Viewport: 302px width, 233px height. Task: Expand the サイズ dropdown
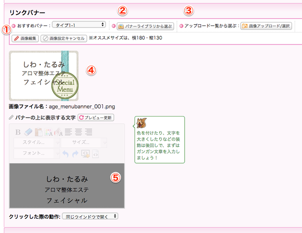point(84,143)
